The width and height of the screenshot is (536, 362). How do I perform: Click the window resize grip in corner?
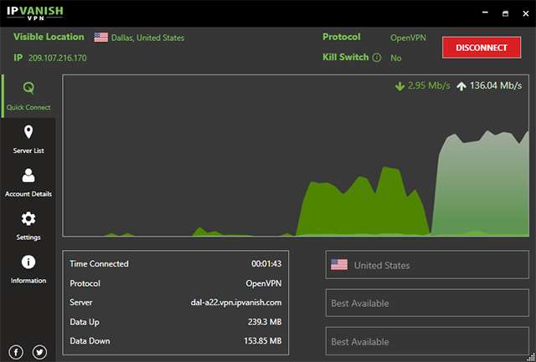tap(531, 357)
